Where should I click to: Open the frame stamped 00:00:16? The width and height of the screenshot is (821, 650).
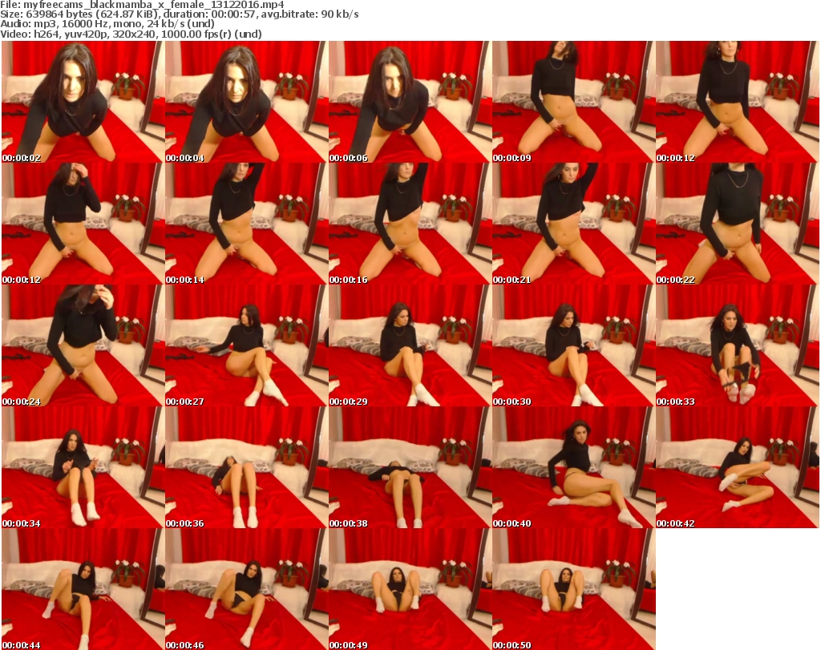coord(410,224)
